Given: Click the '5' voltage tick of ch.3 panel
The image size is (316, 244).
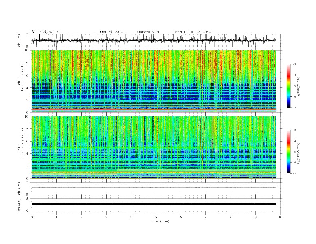Looking at the screenshot, I should [x=28, y=182].
